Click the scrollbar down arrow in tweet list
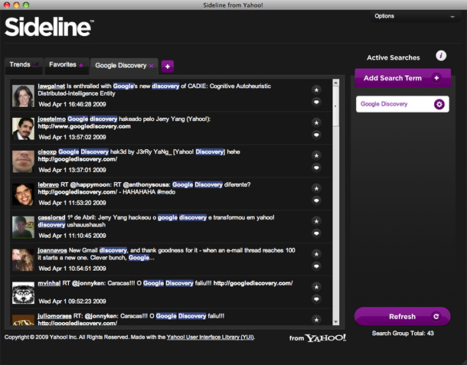The height and width of the screenshot is (365, 467). 335,322
